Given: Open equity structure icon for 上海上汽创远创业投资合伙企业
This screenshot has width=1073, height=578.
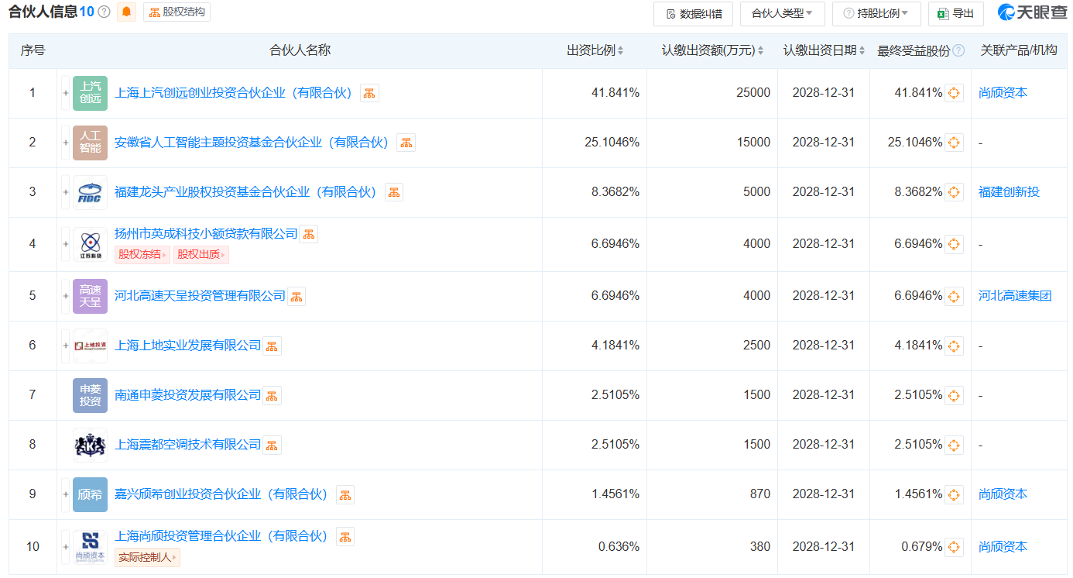Looking at the screenshot, I should pyautogui.click(x=369, y=93).
